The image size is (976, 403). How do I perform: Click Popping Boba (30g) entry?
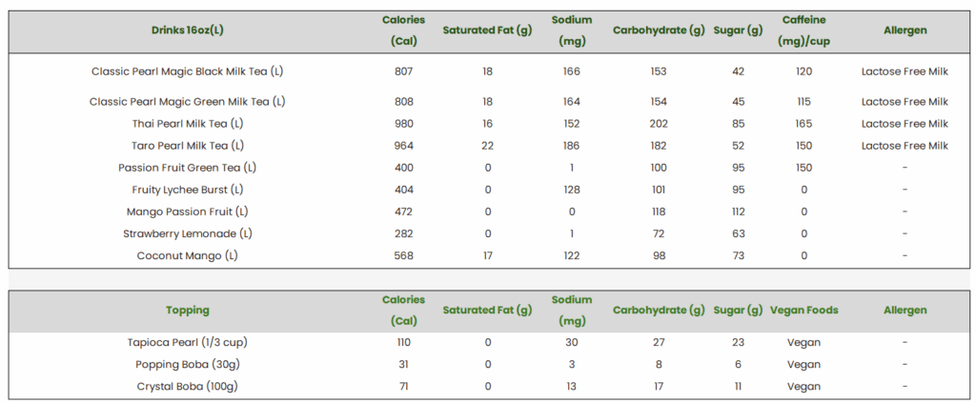pos(188,365)
